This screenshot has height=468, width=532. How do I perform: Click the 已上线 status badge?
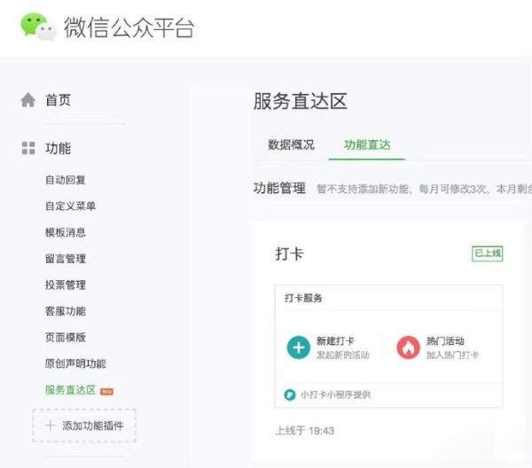[x=487, y=253]
